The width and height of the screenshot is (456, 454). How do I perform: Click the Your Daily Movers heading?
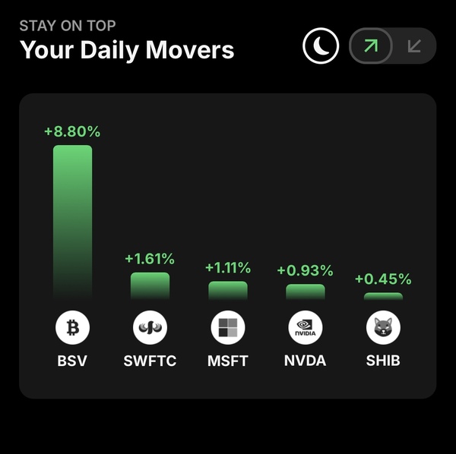[x=127, y=50]
